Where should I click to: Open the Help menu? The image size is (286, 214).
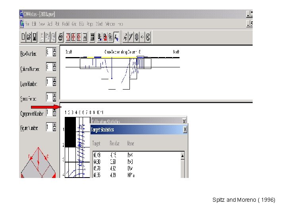click(120, 24)
